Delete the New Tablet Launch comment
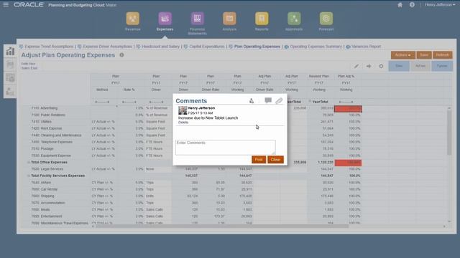This screenshot has height=258, width=460. tap(183, 123)
